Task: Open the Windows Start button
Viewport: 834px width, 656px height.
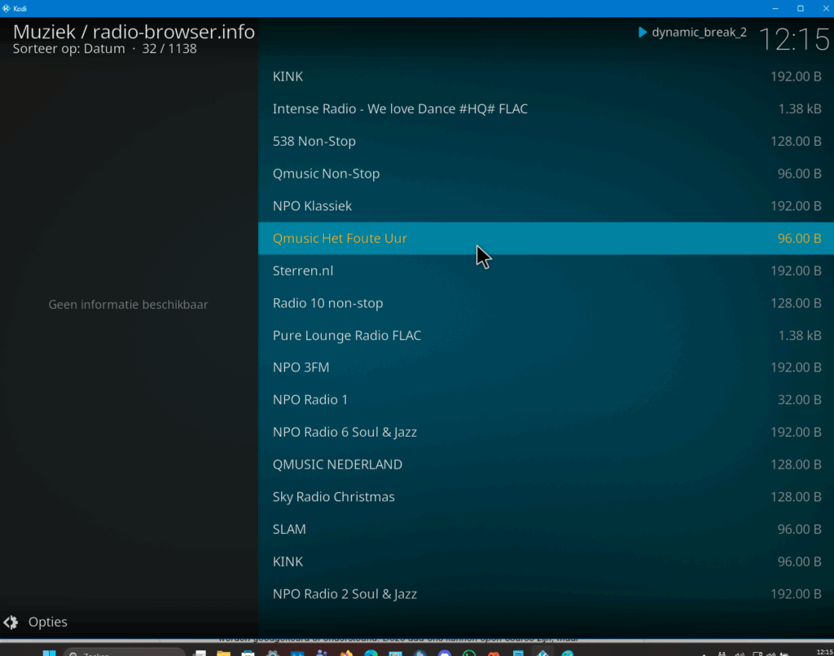Action: tap(49, 652)
